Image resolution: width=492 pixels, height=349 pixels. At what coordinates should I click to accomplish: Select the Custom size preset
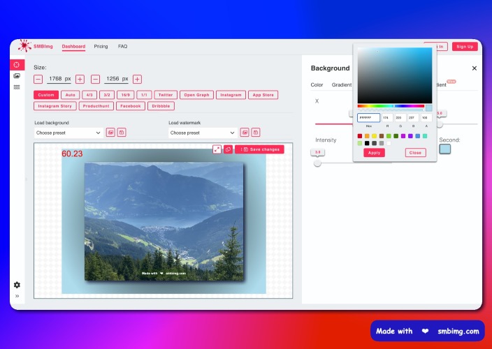coord(46,95)
